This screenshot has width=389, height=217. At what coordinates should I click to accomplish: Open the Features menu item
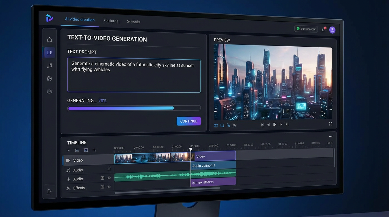[x=111, y=21]
